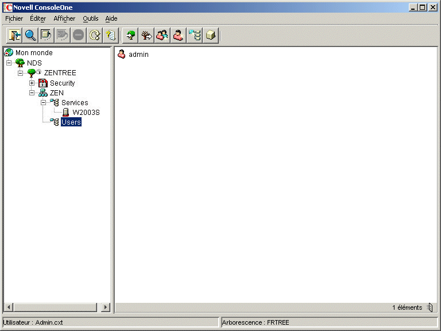Click the trees icon next to NDS
Viewport: 441px width, 331px height.
(20, 63)
